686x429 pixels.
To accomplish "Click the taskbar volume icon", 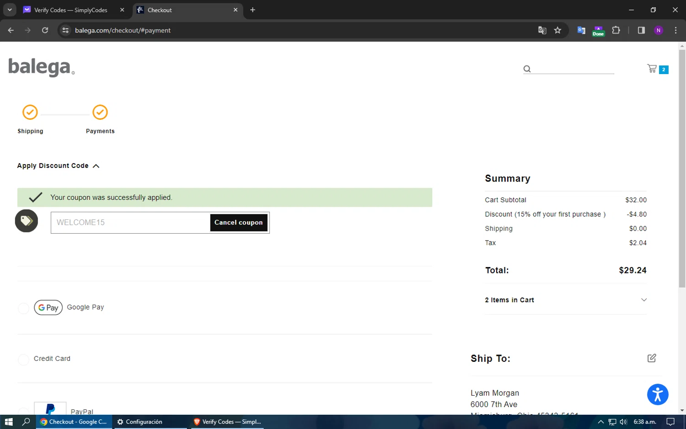I will point(623,422).
